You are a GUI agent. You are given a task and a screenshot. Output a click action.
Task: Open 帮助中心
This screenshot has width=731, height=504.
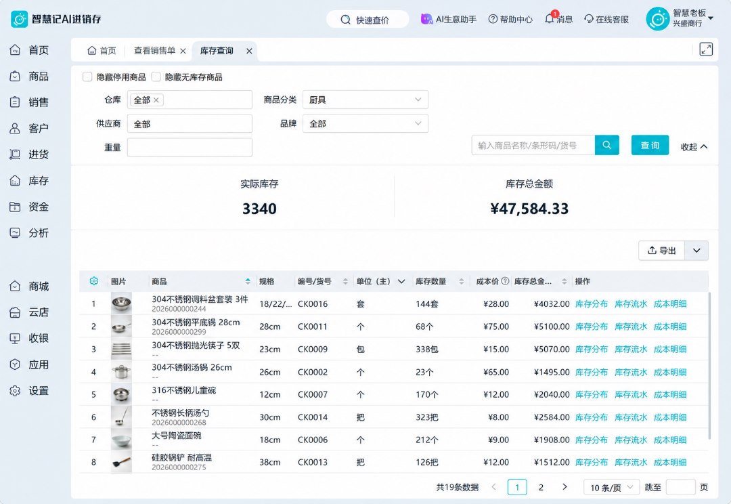coord(510,19)
